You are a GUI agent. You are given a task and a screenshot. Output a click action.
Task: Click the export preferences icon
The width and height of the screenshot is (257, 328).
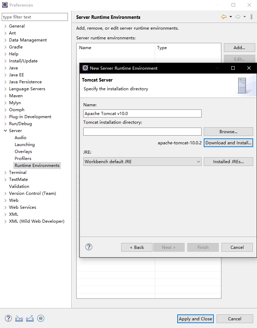pyautogui.click(x=30, y=318)
